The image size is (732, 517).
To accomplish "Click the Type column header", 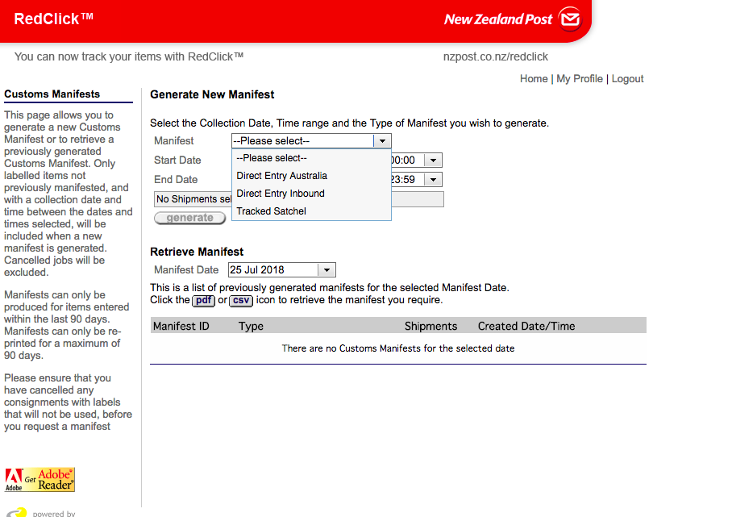I will (x=252, y=326).
